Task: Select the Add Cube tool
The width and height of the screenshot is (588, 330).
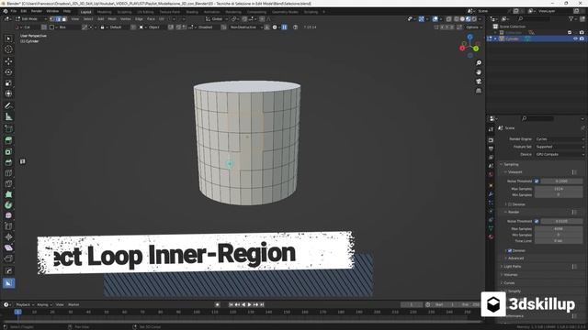Action: [8, 129]
